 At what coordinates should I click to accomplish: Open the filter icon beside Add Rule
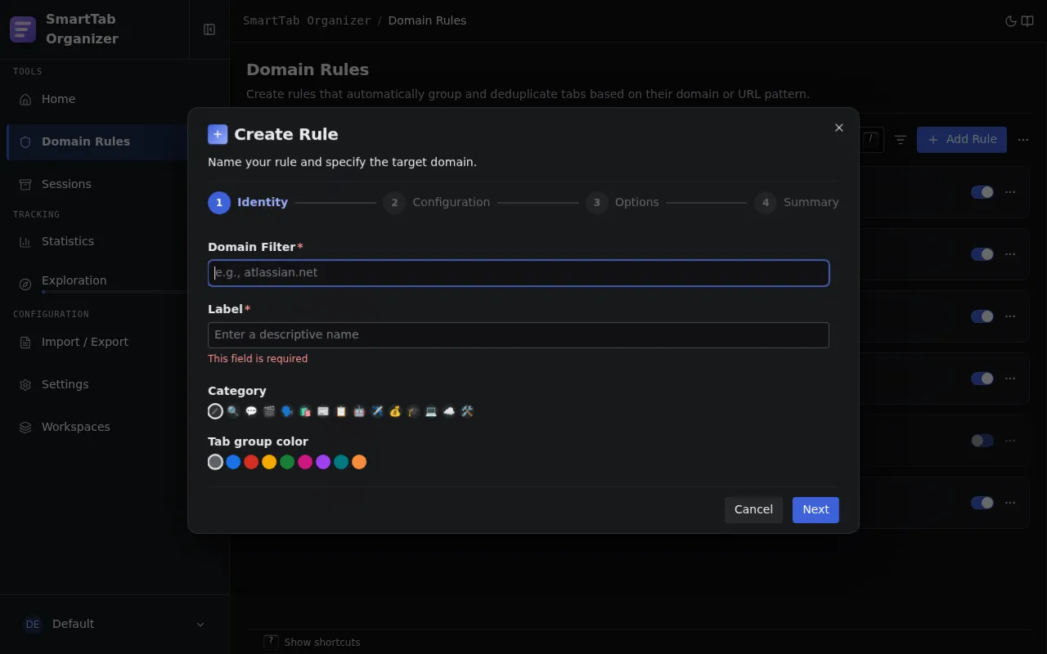pos(901,140)
